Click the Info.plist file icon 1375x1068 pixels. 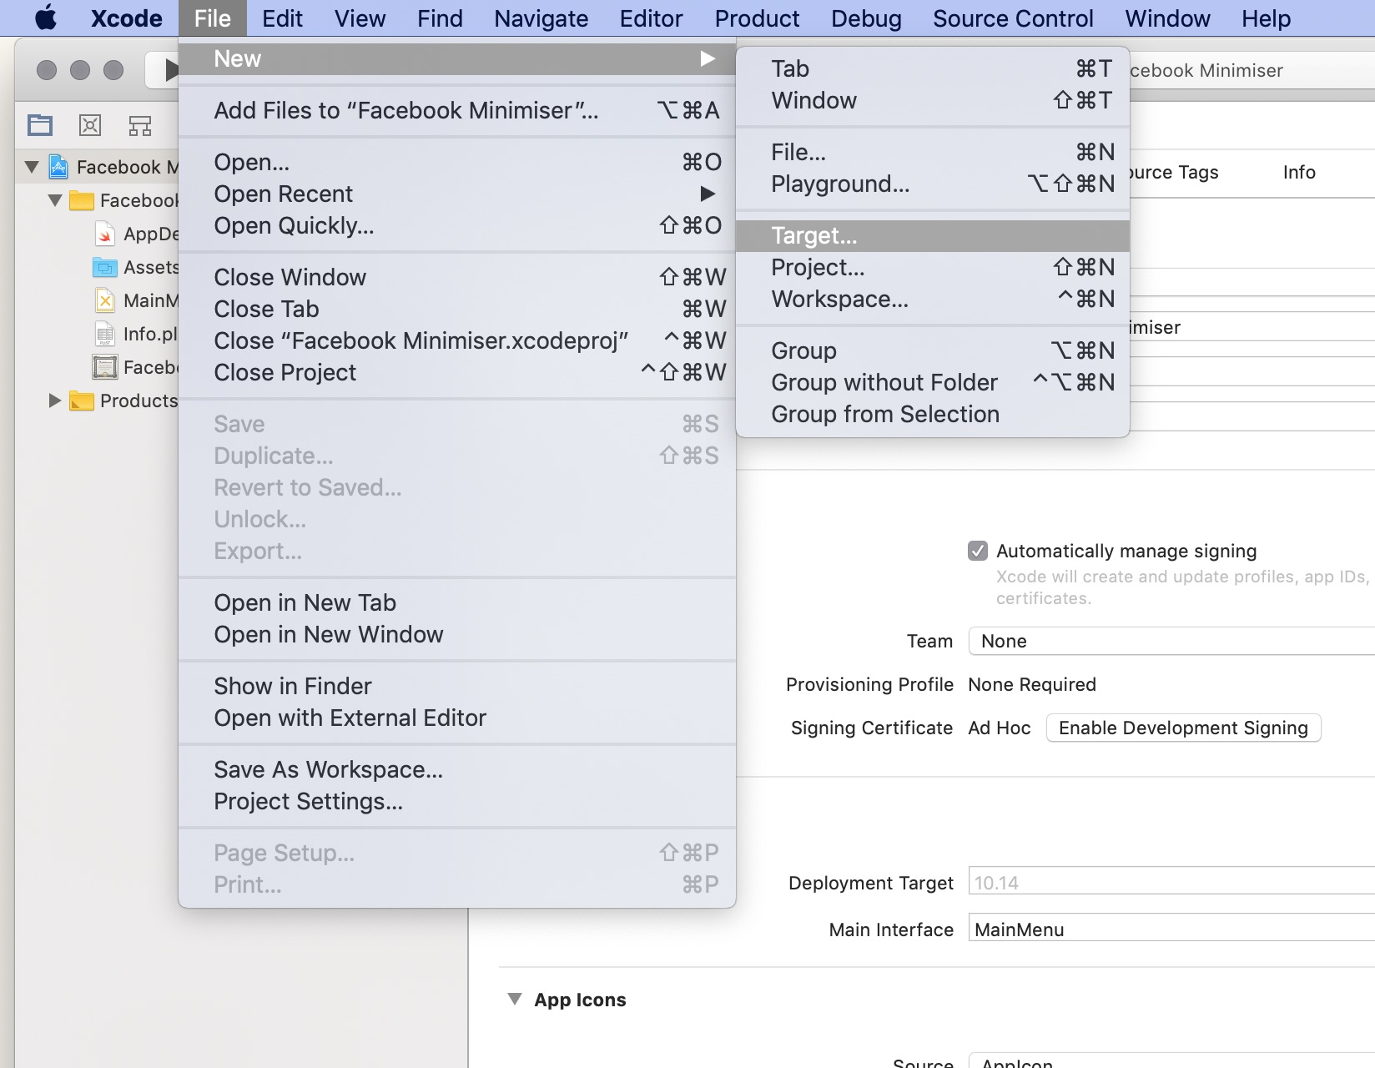(x=105, y=334)
